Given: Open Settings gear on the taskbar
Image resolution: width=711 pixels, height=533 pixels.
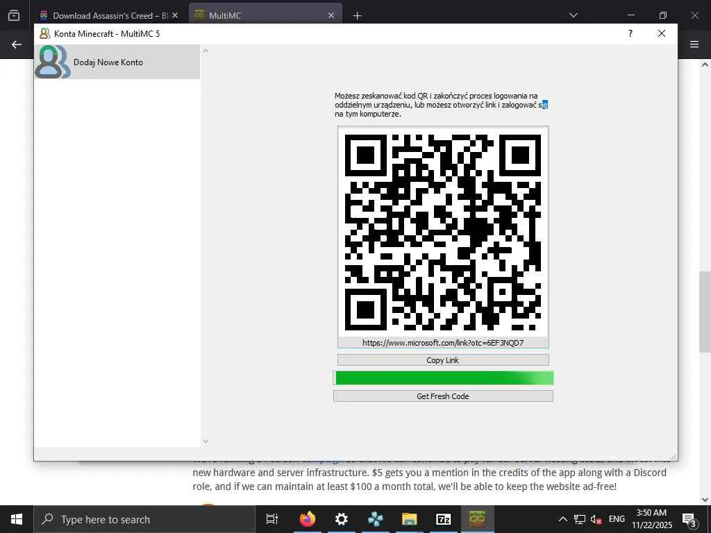Looking at the screenshot, I should tap(342, 519).
